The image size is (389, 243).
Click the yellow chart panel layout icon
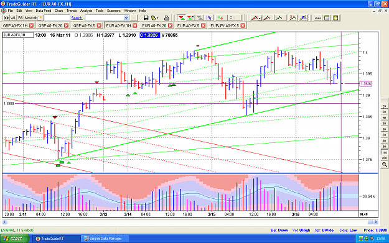pyautogui.click(x=335, y=18)
